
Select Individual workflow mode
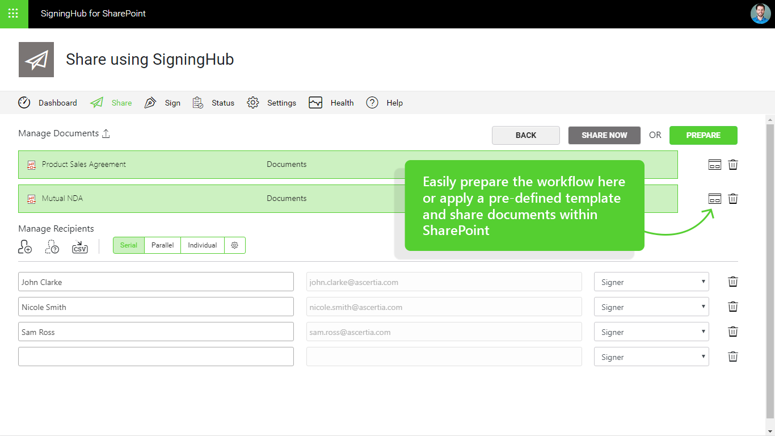[203, 245]
